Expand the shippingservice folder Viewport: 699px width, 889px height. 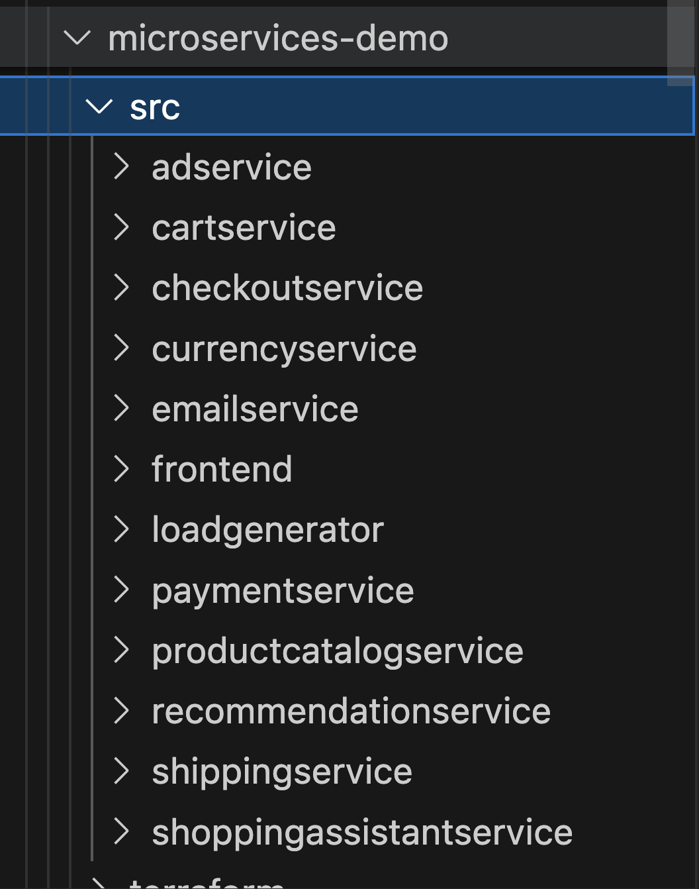click(x=122, y=771)
